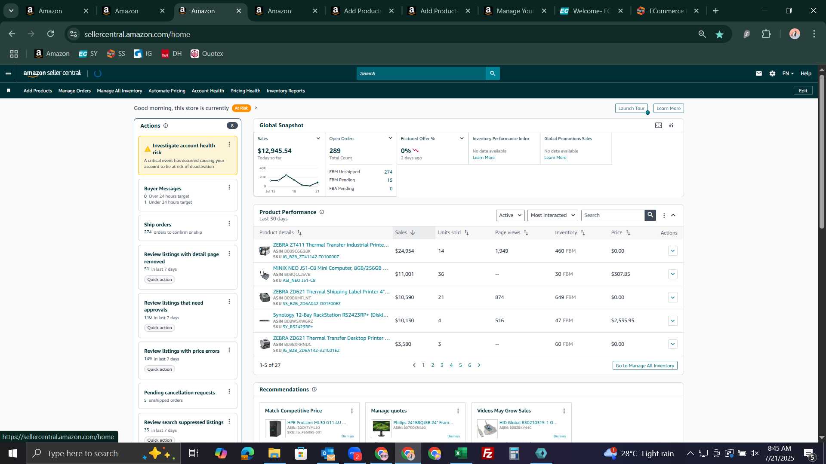
Task: Open File Explorer from the taskbar
Action: [274, 453]
